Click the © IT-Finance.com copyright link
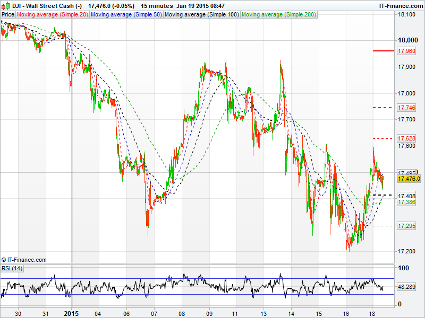This screenshot has width=425, height=318. tap(24, 260)
